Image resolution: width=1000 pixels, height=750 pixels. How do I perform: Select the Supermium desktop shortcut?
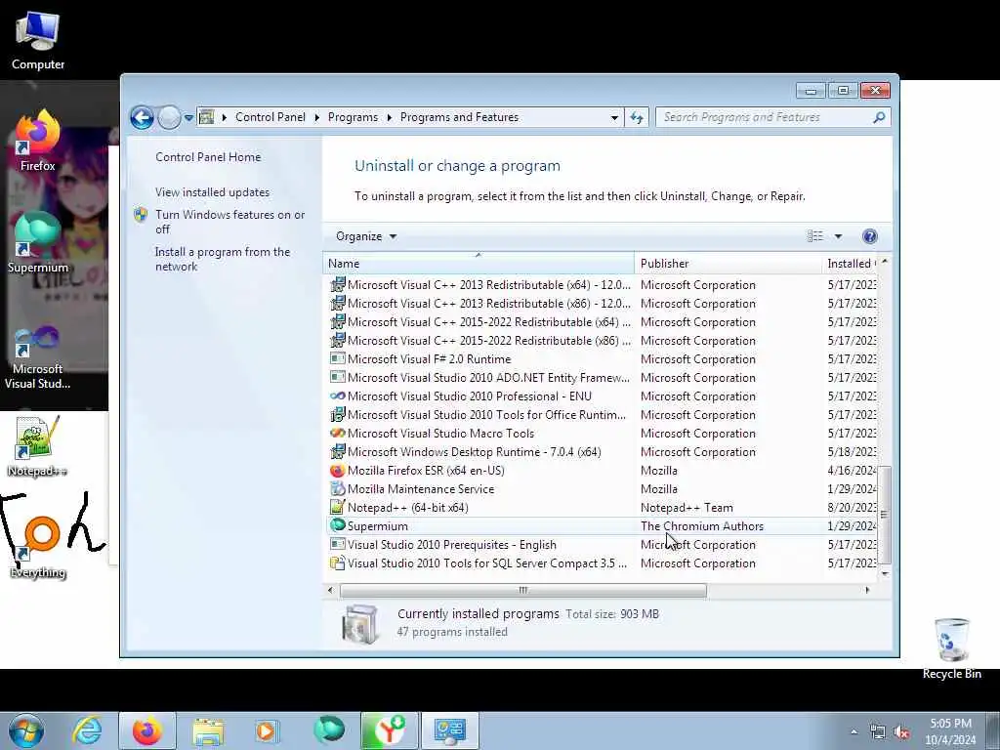pyautogui.click(x=38, y=242)
